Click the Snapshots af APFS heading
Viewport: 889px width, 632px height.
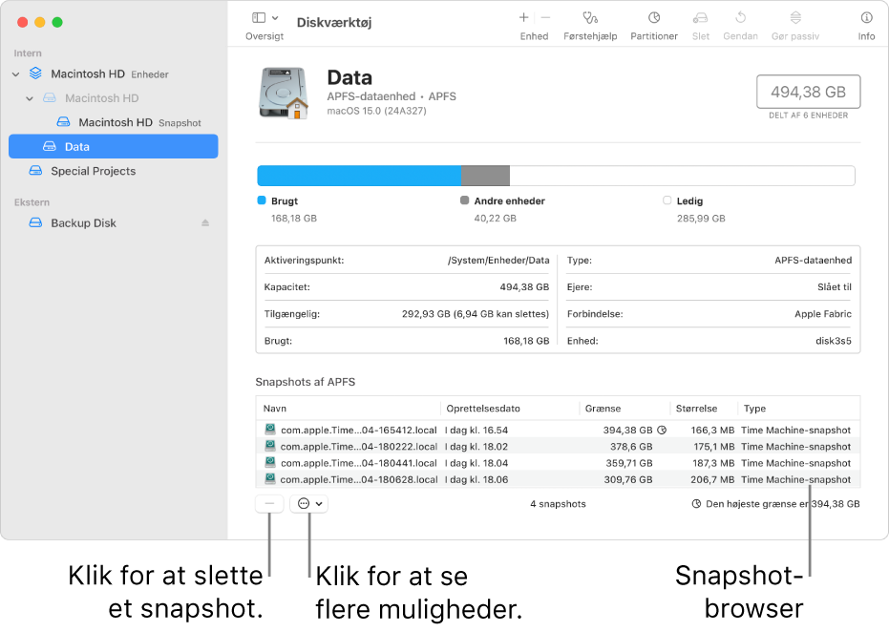click(305, 382)
